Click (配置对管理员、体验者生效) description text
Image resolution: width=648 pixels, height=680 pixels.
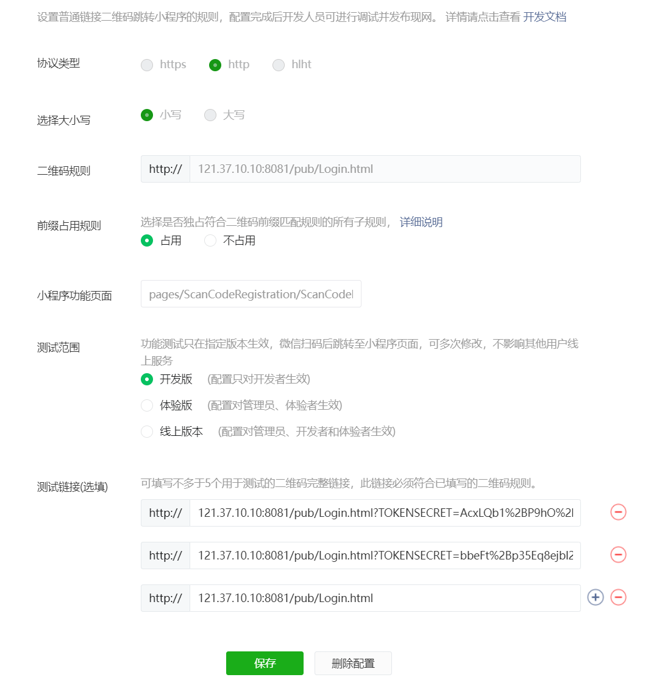pos(275,405)
